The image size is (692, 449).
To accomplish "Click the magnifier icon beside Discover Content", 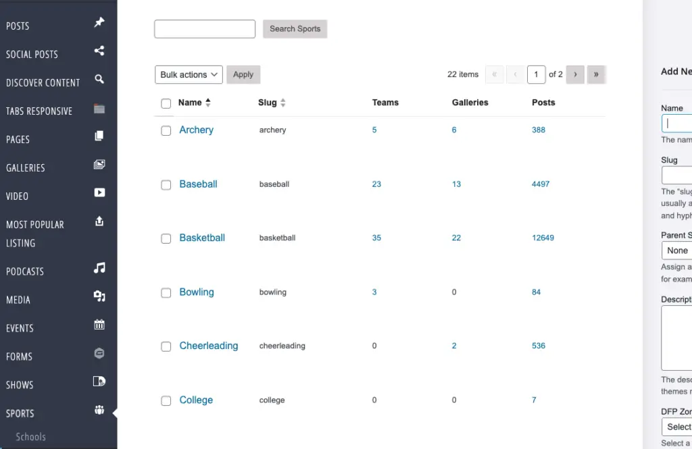I will 99,79.
